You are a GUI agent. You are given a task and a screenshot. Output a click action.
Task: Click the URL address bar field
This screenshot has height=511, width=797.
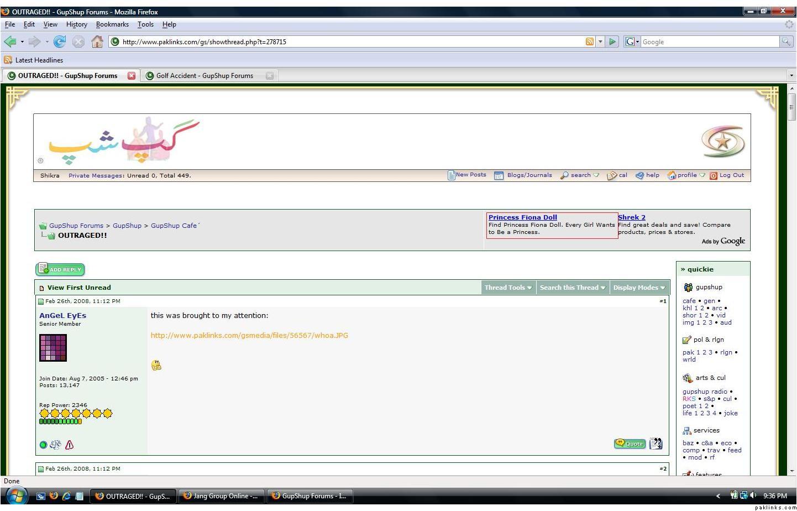coord(348,41)
